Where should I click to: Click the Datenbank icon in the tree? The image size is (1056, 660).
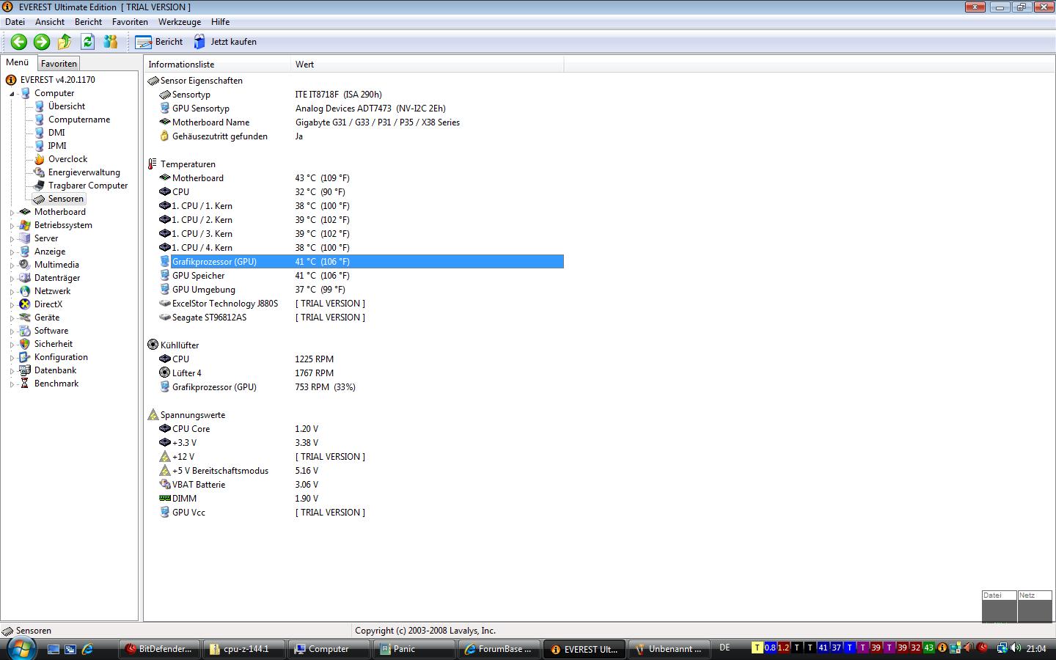click(x=25, y=370)
